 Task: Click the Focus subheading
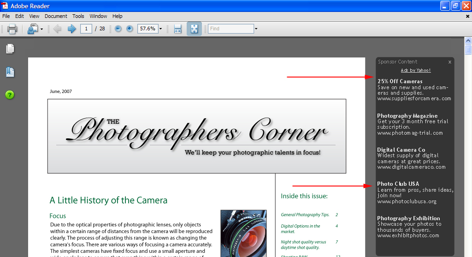tap(58, 216)
